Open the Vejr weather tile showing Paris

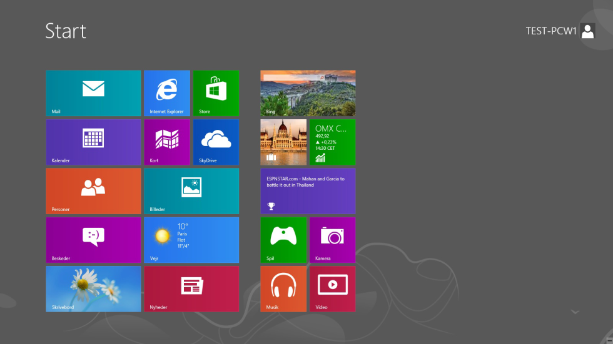coord(191,240)
